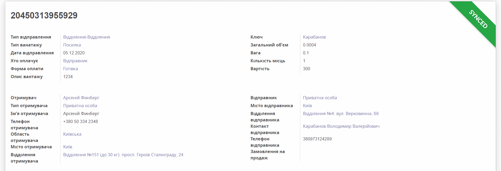Select weight value 0.1

pyautogui.click(x=306, y=53)
